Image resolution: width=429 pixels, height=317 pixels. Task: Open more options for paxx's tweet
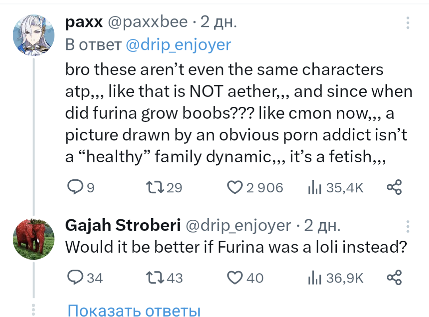coord(408,23)
